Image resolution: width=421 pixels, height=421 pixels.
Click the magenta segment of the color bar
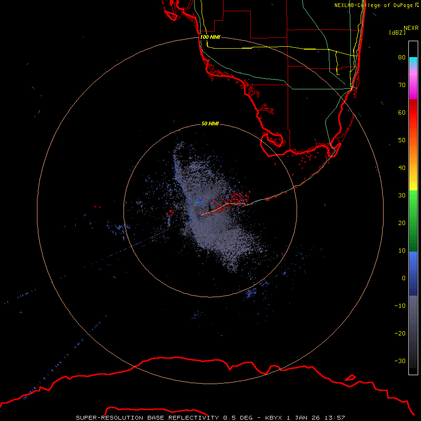[x=413, y=86]
